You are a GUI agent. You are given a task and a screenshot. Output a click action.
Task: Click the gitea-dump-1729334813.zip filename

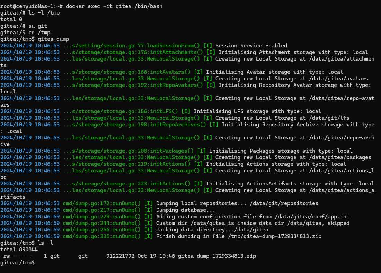point(218,256)
